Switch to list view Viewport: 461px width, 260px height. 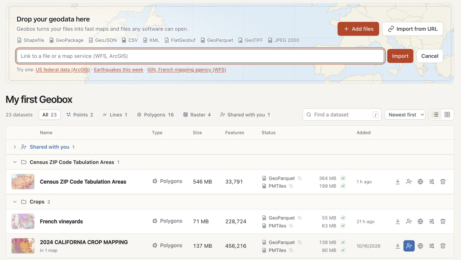coord(436,115)
